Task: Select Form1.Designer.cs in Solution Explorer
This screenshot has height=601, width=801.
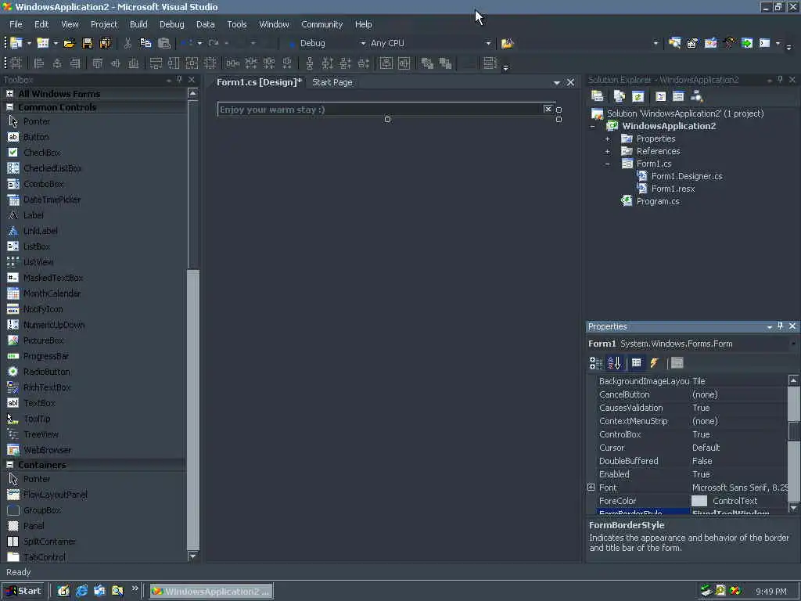Action: pos(687,176)
